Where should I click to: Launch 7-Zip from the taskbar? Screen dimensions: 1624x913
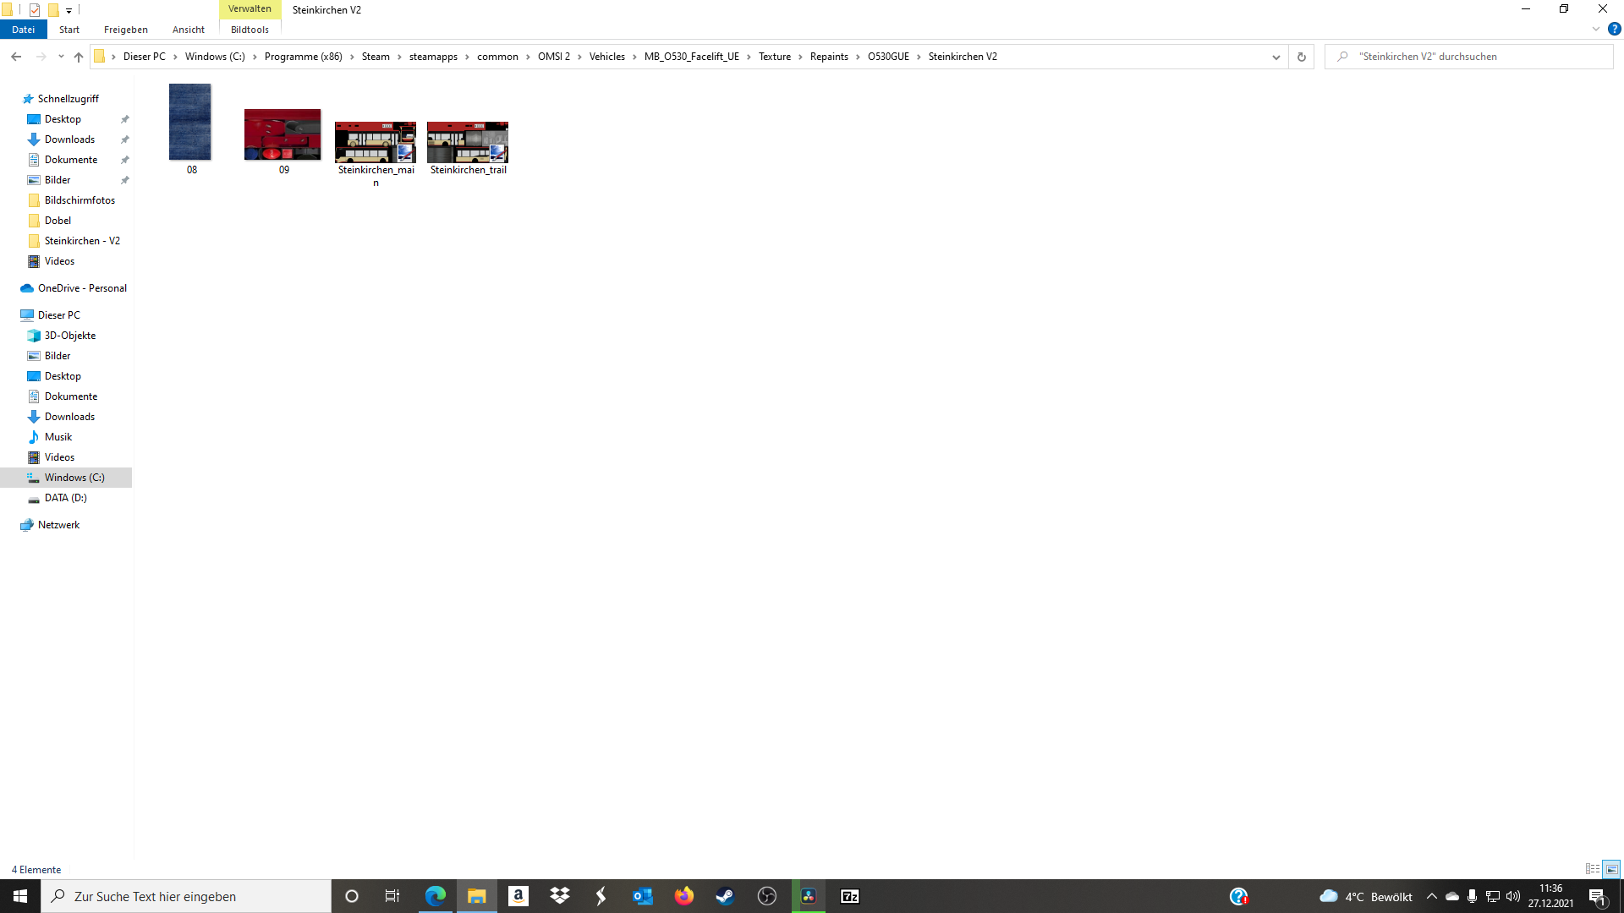point(849,896)
